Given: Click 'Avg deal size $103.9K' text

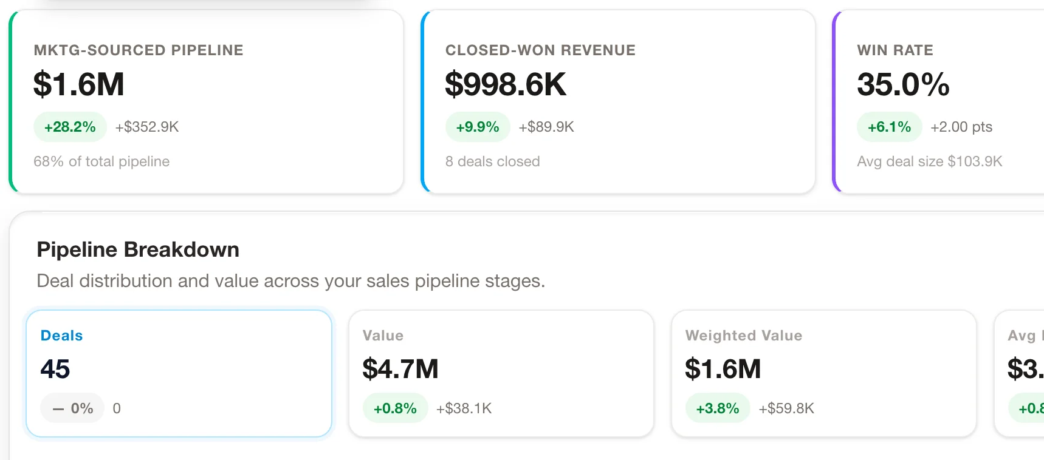Looking at the screenshot, I should point(930,161).
